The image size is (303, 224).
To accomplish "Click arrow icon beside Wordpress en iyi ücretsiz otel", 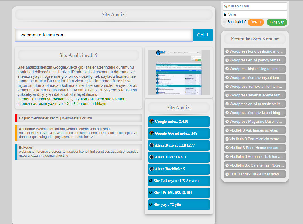I will pyautogui.click(x=227, y=104).
